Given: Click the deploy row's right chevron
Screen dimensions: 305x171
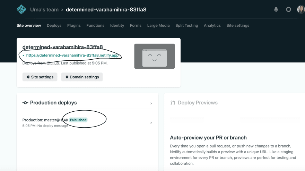Looking at the screenshot, I should coord(151,123).
